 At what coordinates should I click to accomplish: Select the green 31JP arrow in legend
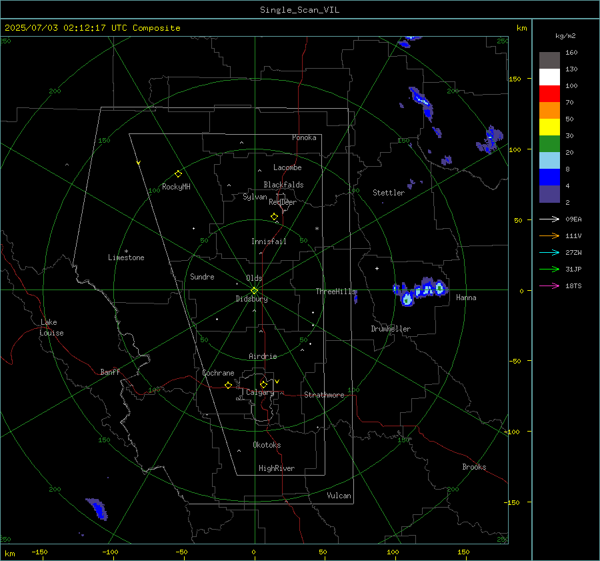(x=549, y=269)
